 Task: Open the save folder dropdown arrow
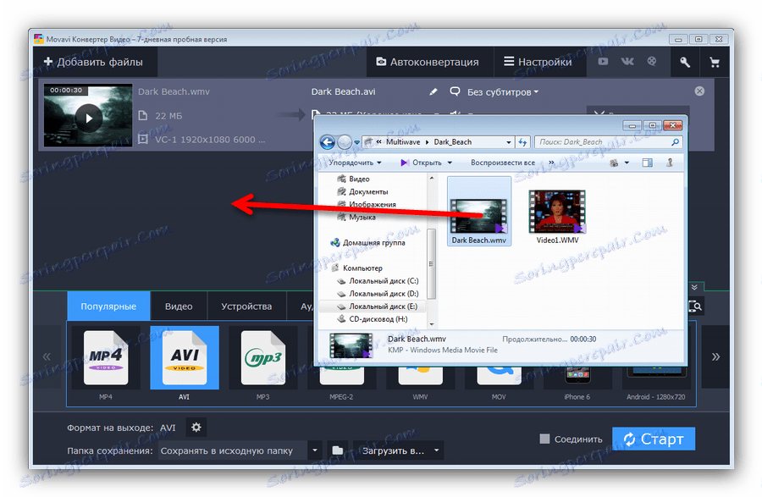(x=315, y=450)
